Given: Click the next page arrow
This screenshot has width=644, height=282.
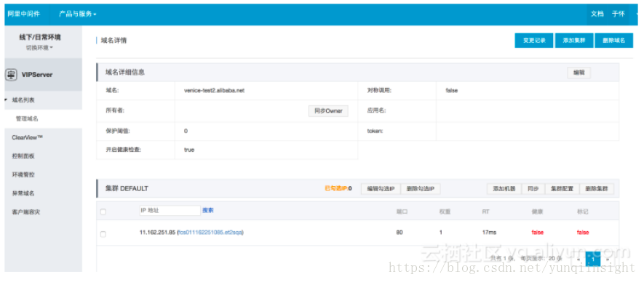Looking at the screenshot, I should pyautogui.click(x=607, y=259).
